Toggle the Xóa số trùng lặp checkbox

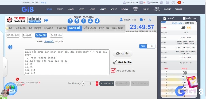tap(113, 71)
